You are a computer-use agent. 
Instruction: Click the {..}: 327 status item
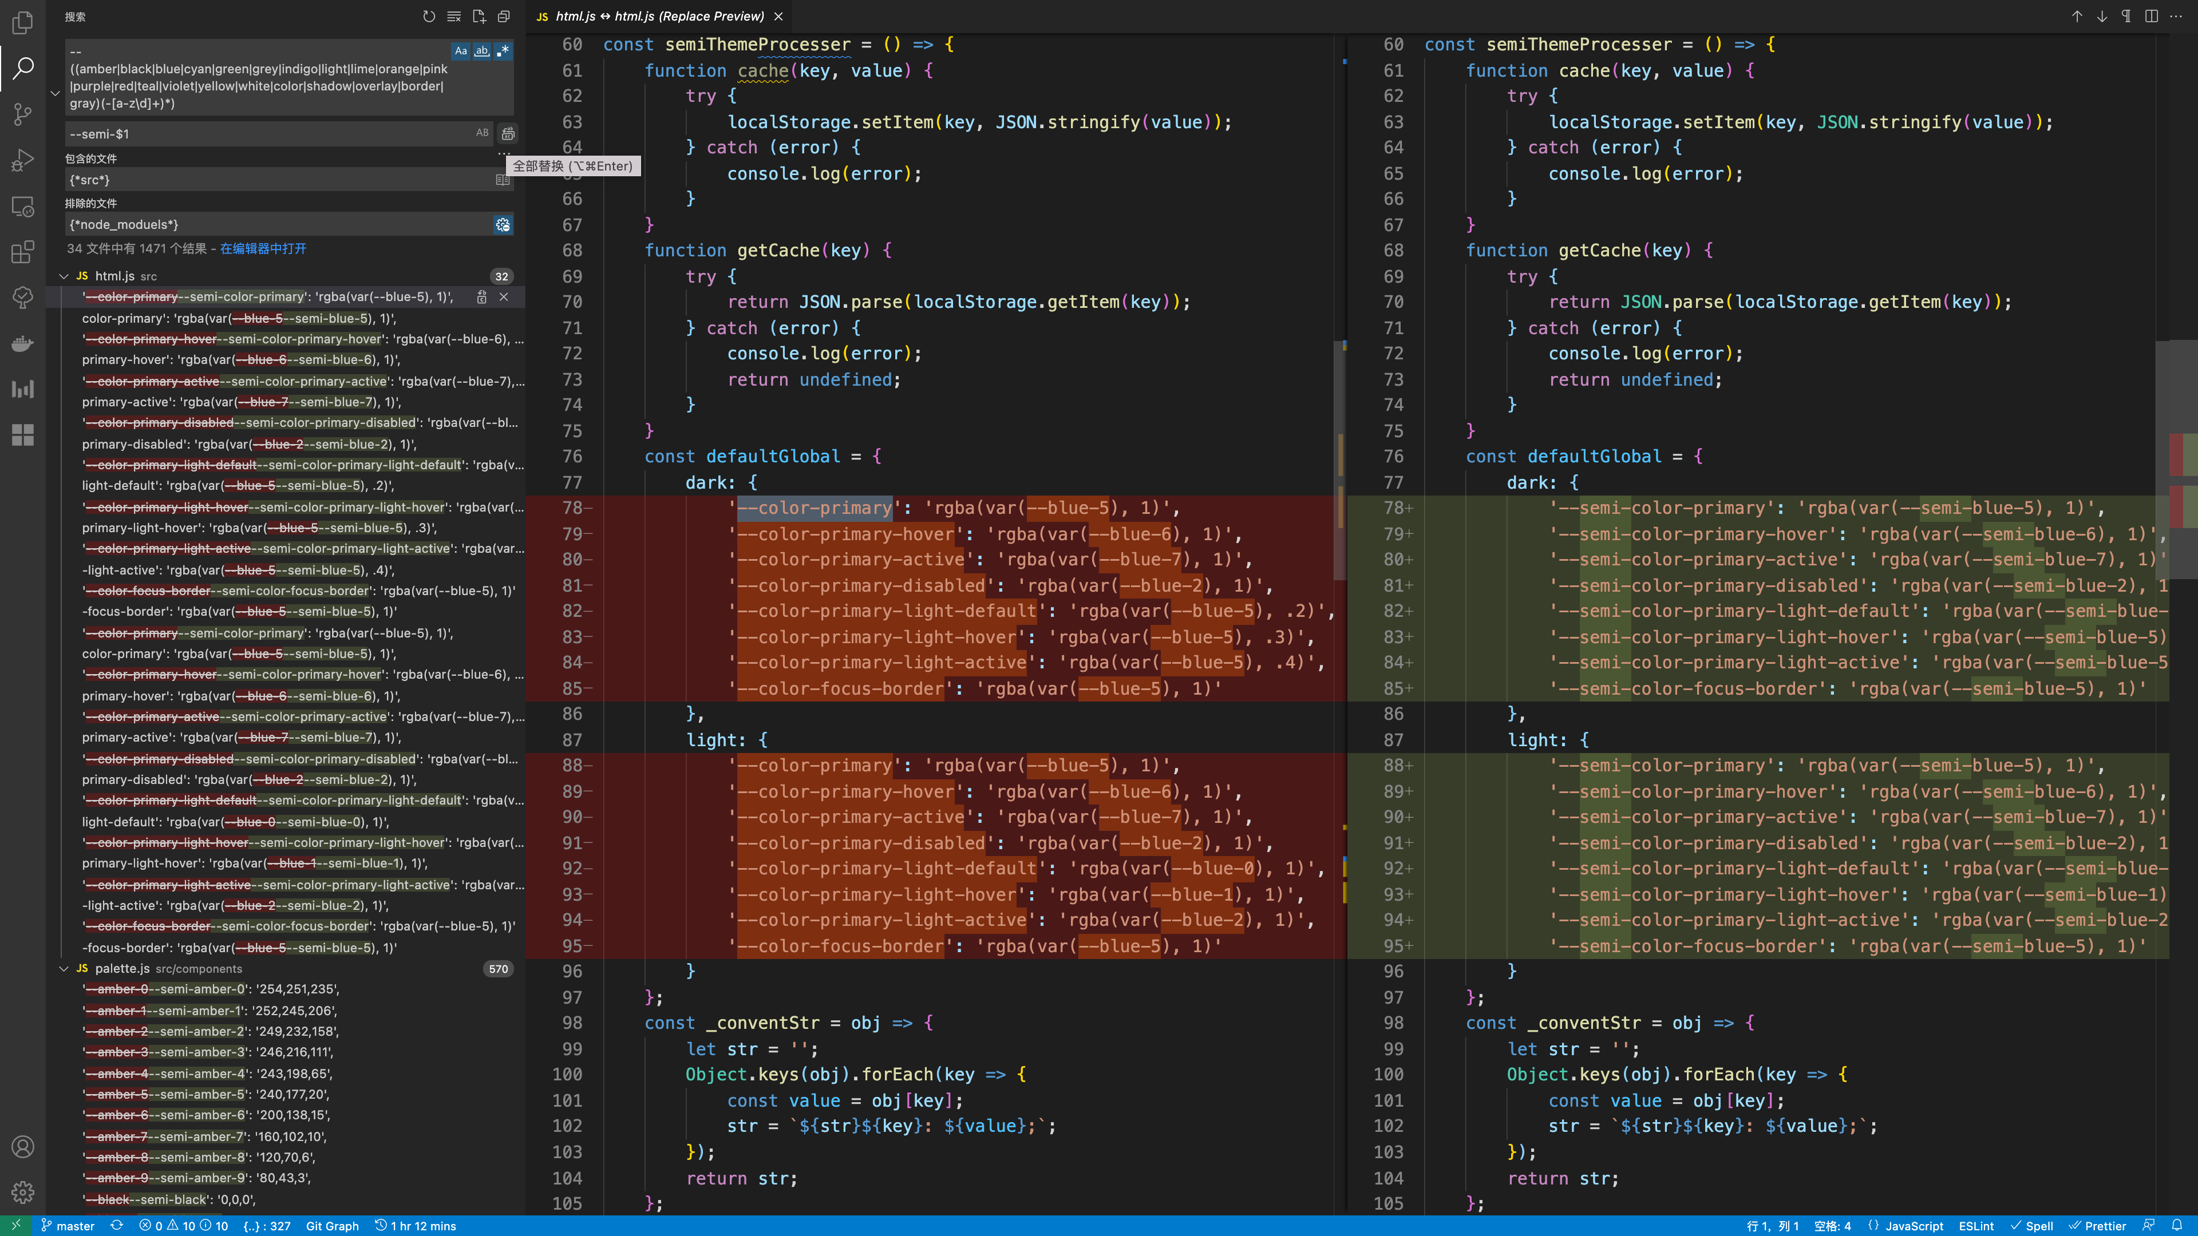(266, 1226)
